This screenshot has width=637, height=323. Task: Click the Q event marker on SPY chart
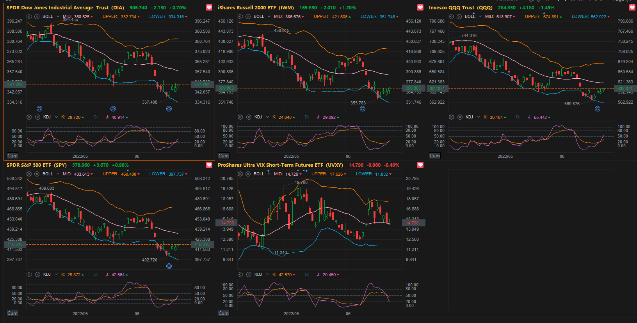(x=169, y=266)
